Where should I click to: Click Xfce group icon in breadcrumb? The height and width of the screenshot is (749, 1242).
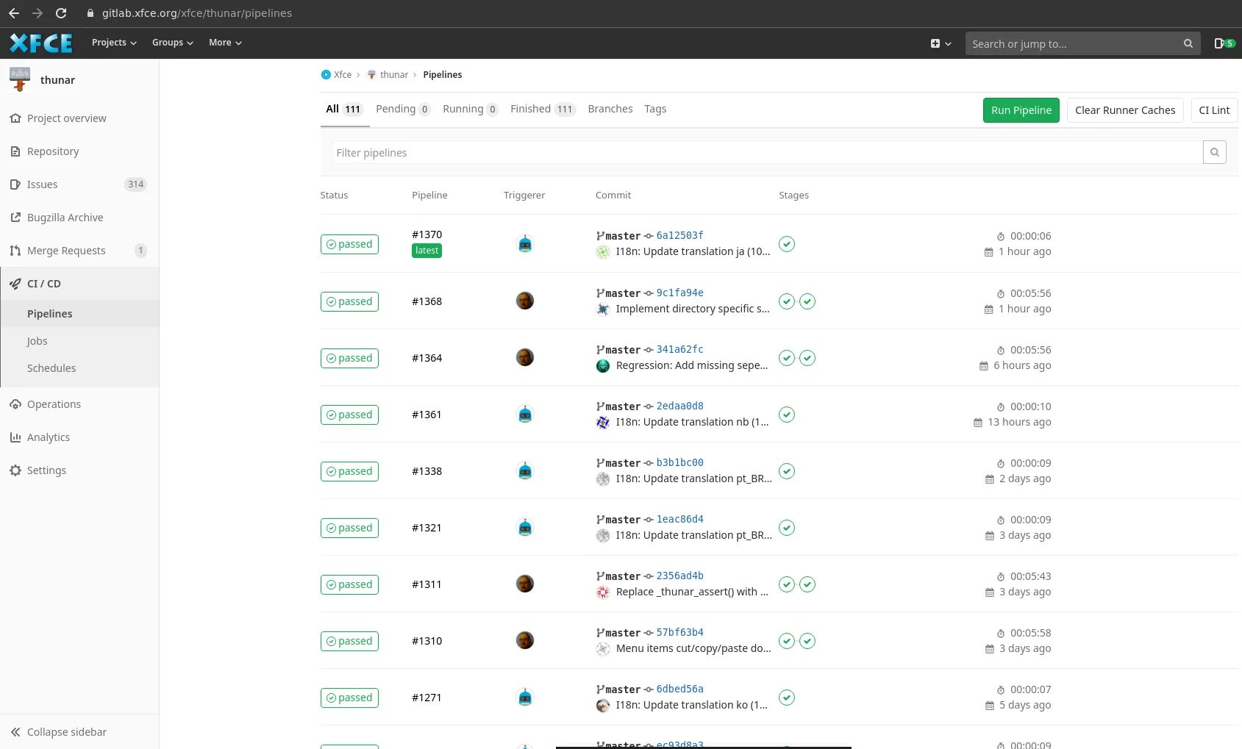[326, 75]
